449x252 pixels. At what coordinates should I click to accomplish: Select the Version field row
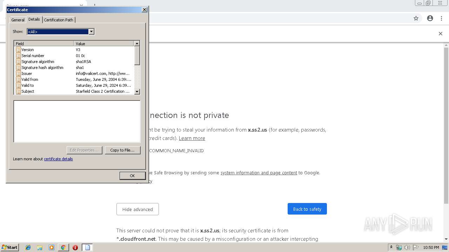click(x=74, y=50)
